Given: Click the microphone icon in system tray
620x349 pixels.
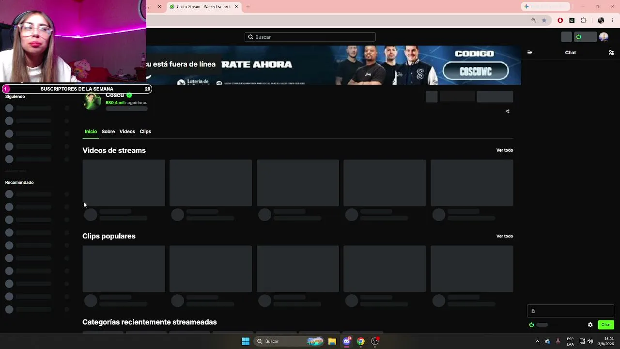Looking at the screenshot, I should (558, 341).
